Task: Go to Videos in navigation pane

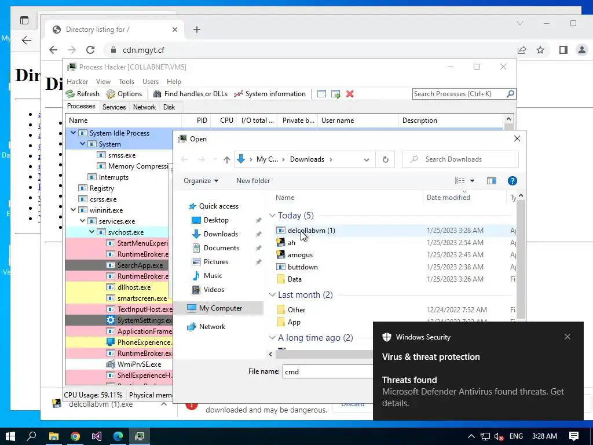Action: point(214,290)
